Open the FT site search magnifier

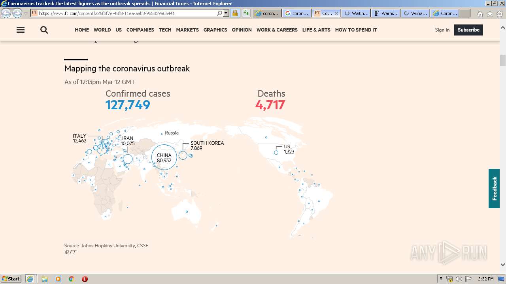44,30
